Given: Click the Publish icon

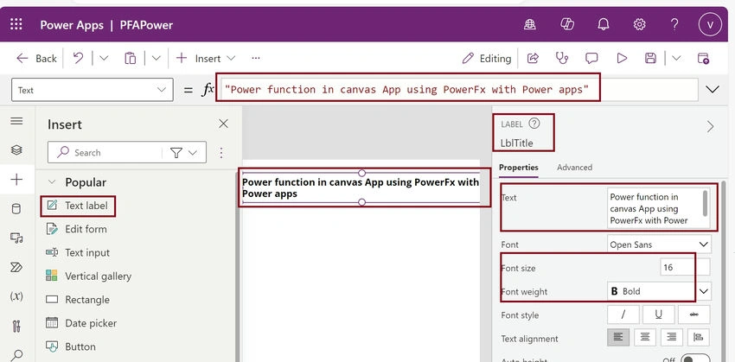Looking at the screenshot, I should click(x=703, y=58).
